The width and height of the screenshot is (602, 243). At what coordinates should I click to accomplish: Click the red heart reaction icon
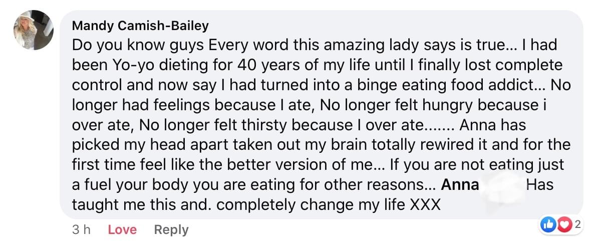564,225
